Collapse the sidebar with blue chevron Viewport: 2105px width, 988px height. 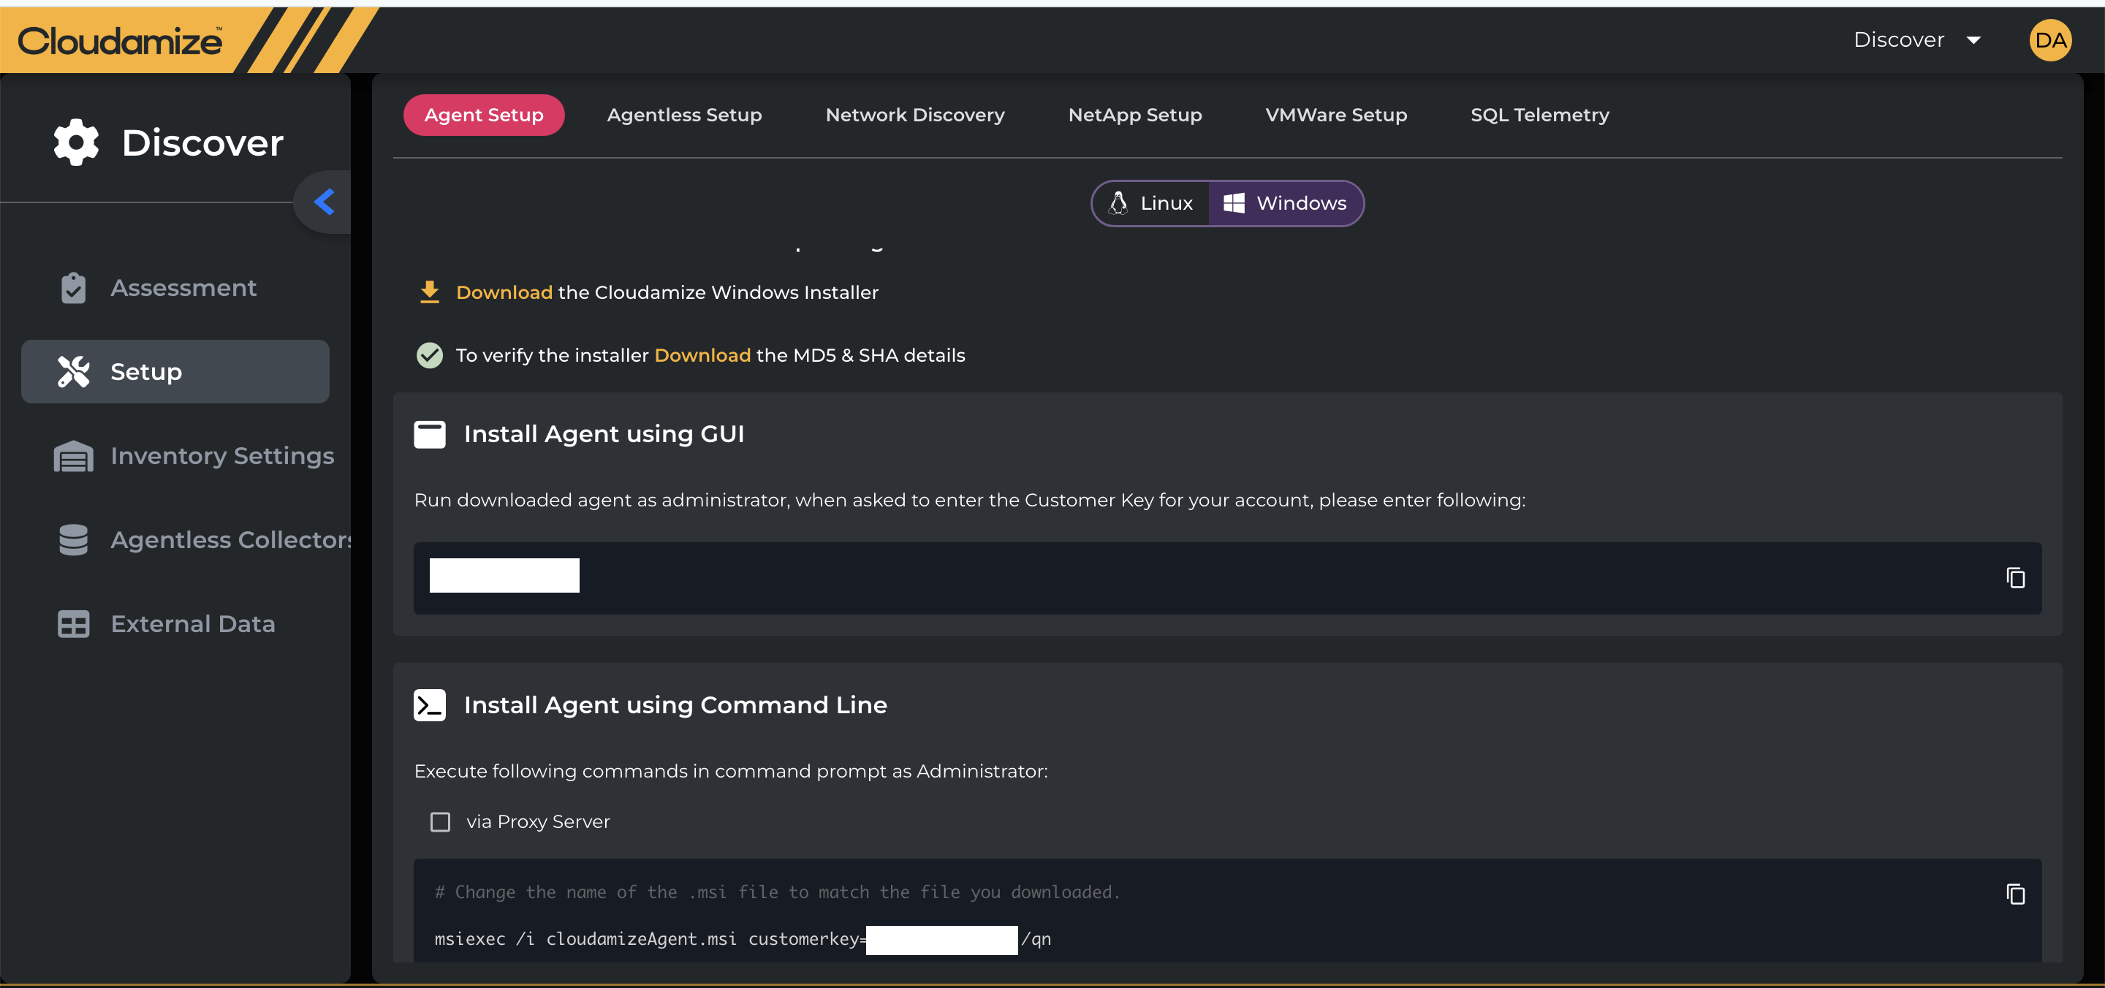[325, 202]
